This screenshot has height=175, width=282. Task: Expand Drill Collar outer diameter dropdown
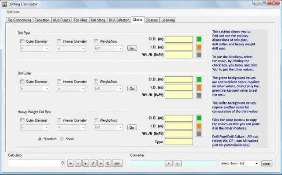tap(35, 89)
